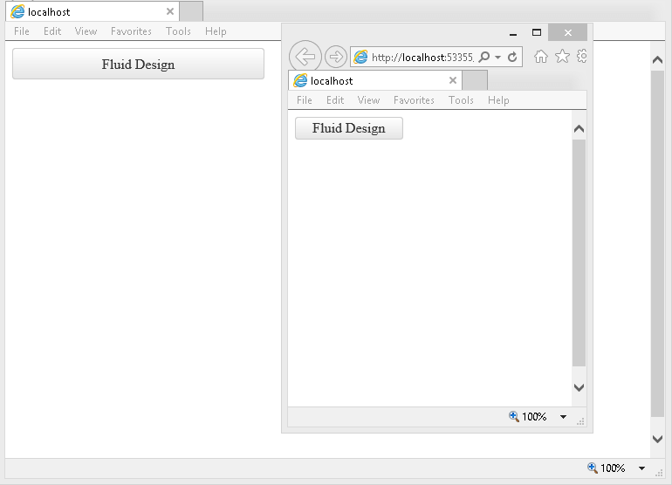Expand the address bar autocomplete dropdown arrow
This screenshot has height=485, width=672.
(x=497, y=57)
